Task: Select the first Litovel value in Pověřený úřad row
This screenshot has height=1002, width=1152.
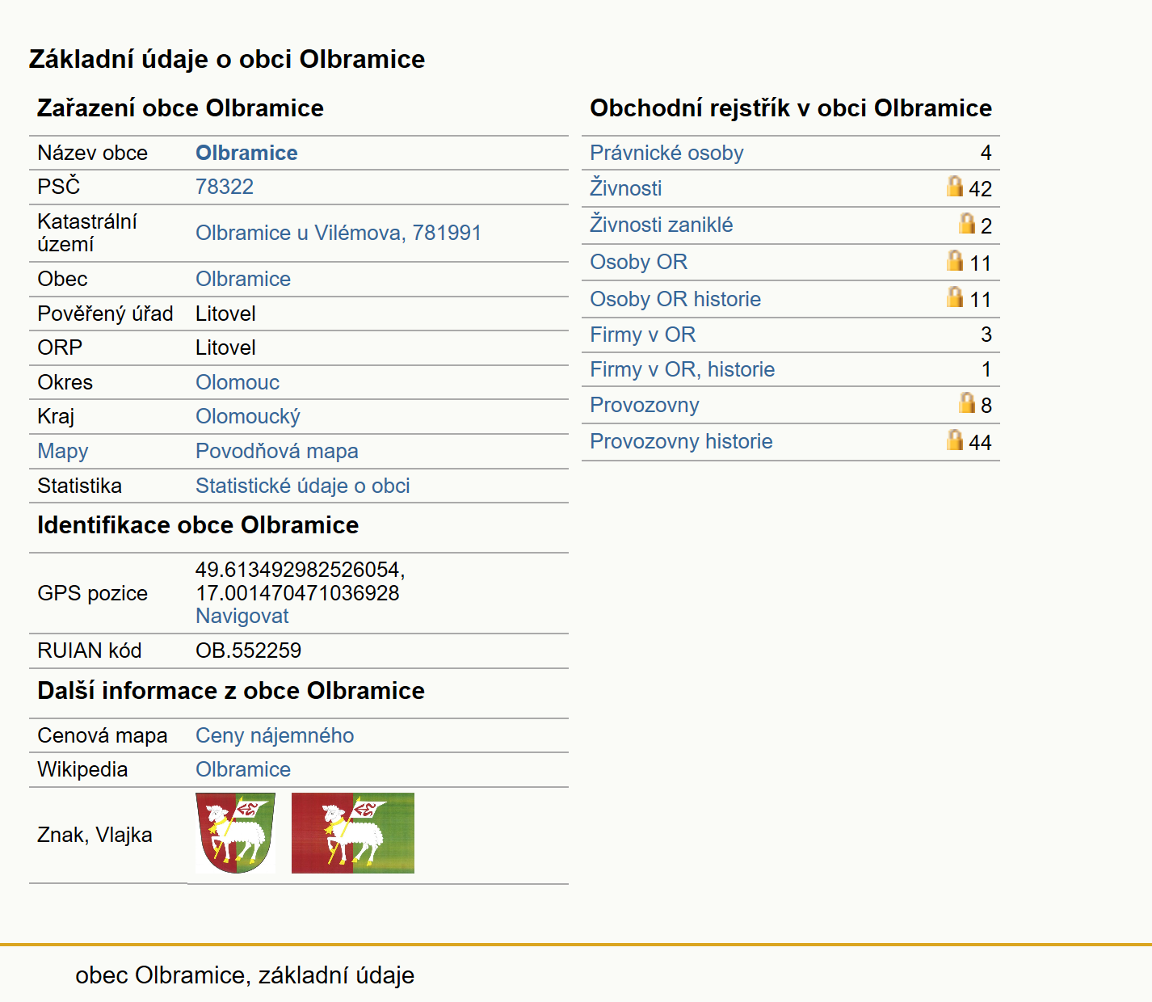Action: (x=225, y=314)
